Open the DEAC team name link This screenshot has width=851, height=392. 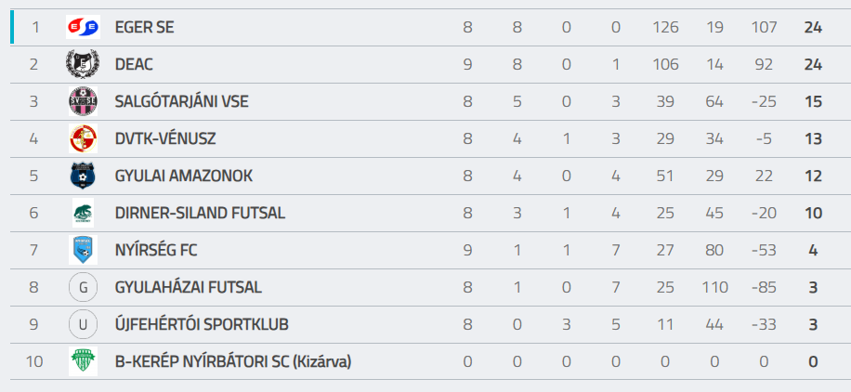coord(134,64)
